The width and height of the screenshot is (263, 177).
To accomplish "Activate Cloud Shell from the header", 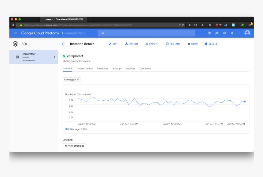I will click(x=209, y=33).
